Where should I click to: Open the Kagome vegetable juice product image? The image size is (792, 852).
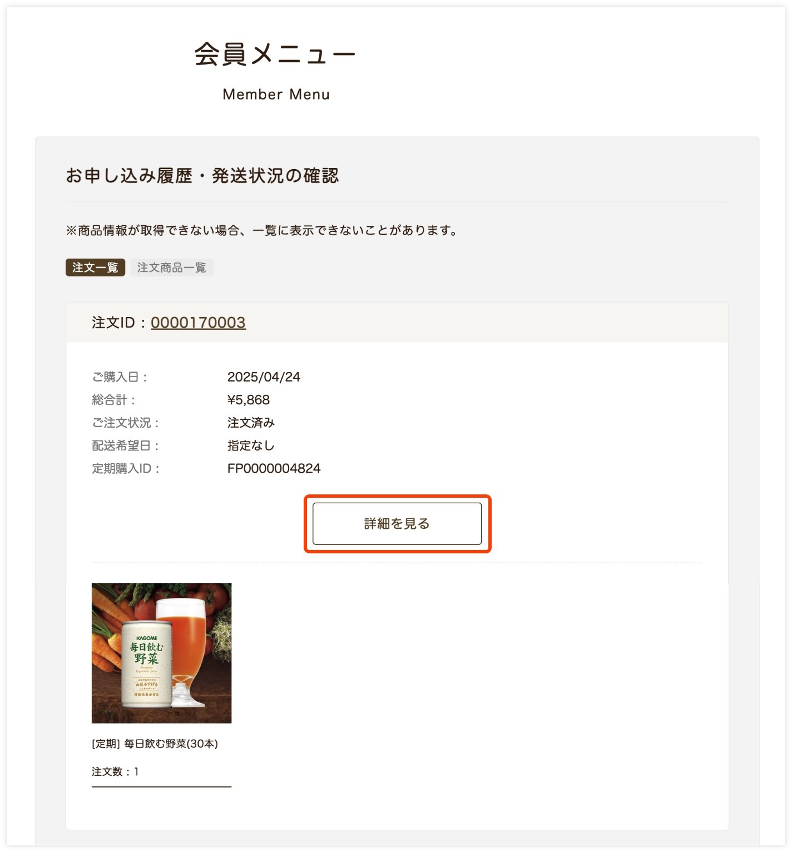click(x=161, y=653)
